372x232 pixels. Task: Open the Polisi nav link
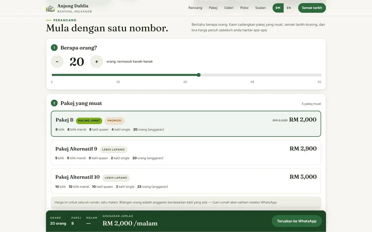244,8
